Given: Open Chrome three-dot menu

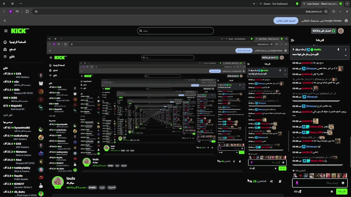Looking at the screenshot, I should pyautogui.click(x=4, y=11).
